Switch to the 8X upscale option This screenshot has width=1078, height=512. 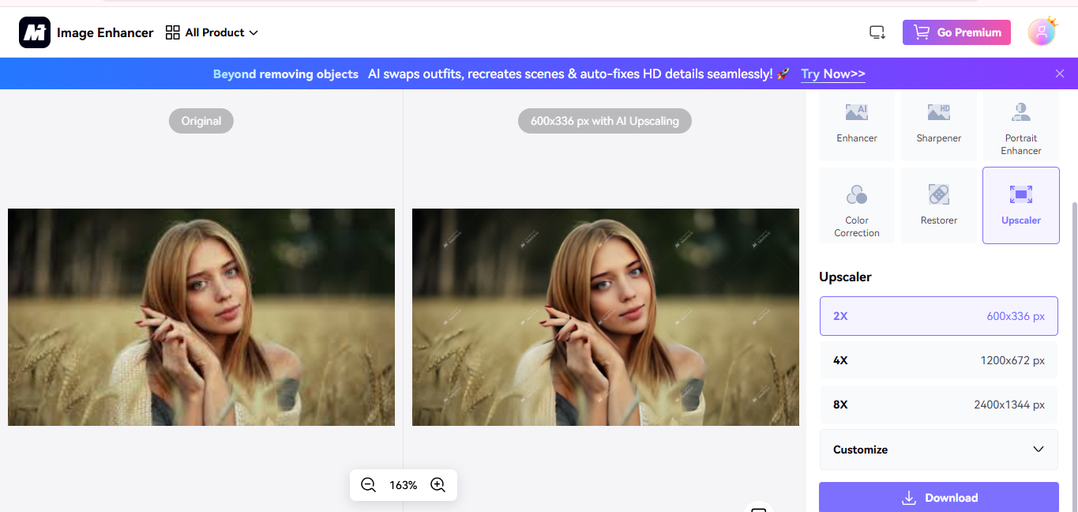938,404
